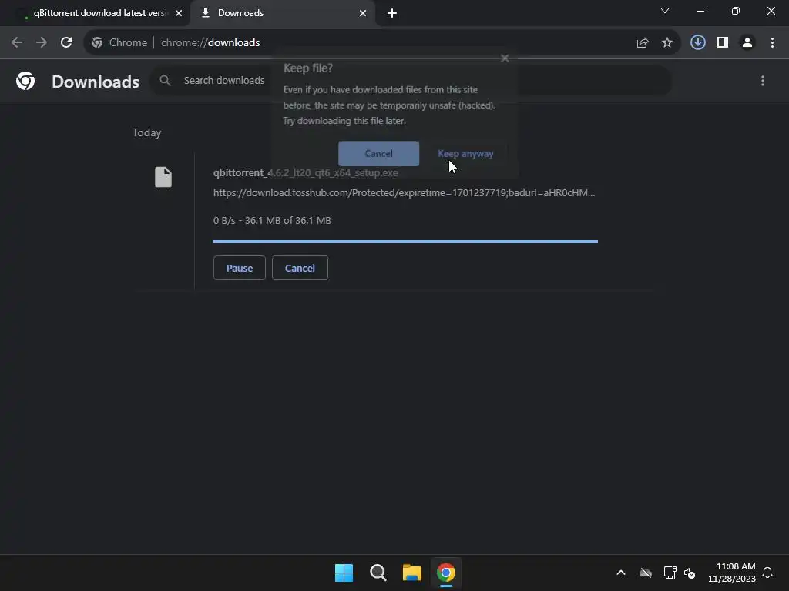Select the Downloads tab
The height and width of the screenshot is (591, 789).
coord(282,13)
